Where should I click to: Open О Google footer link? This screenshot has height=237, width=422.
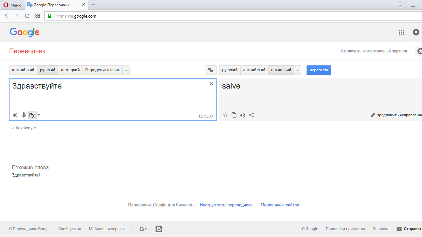click(310, 229)
